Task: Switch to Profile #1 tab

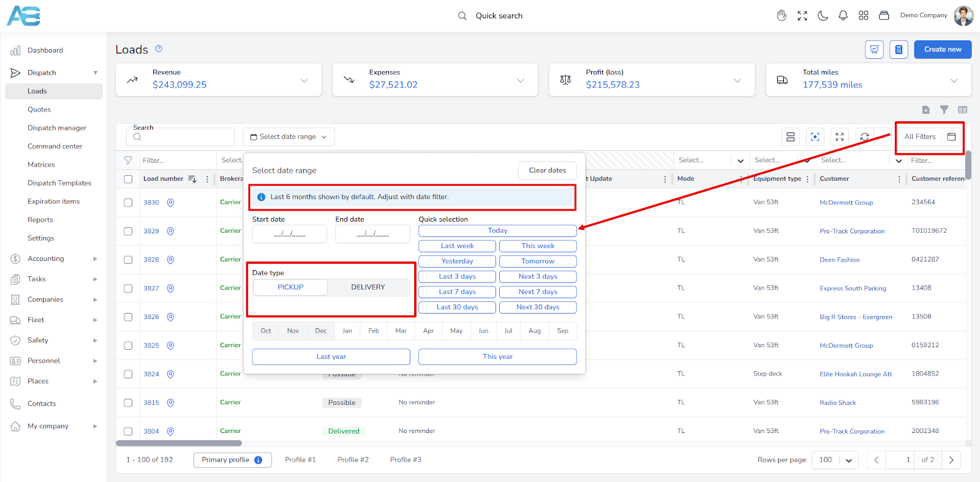Action: (x=300, y=460)
